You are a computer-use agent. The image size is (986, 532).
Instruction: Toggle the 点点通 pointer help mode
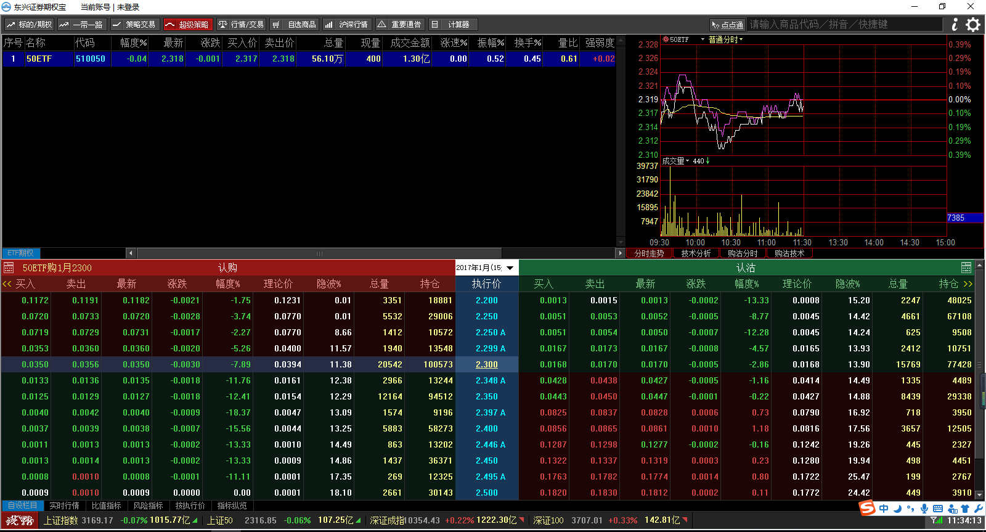727,25
